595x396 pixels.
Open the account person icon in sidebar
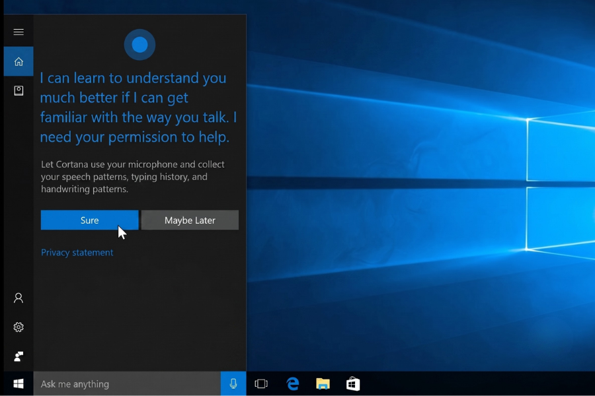pos(19,298)
